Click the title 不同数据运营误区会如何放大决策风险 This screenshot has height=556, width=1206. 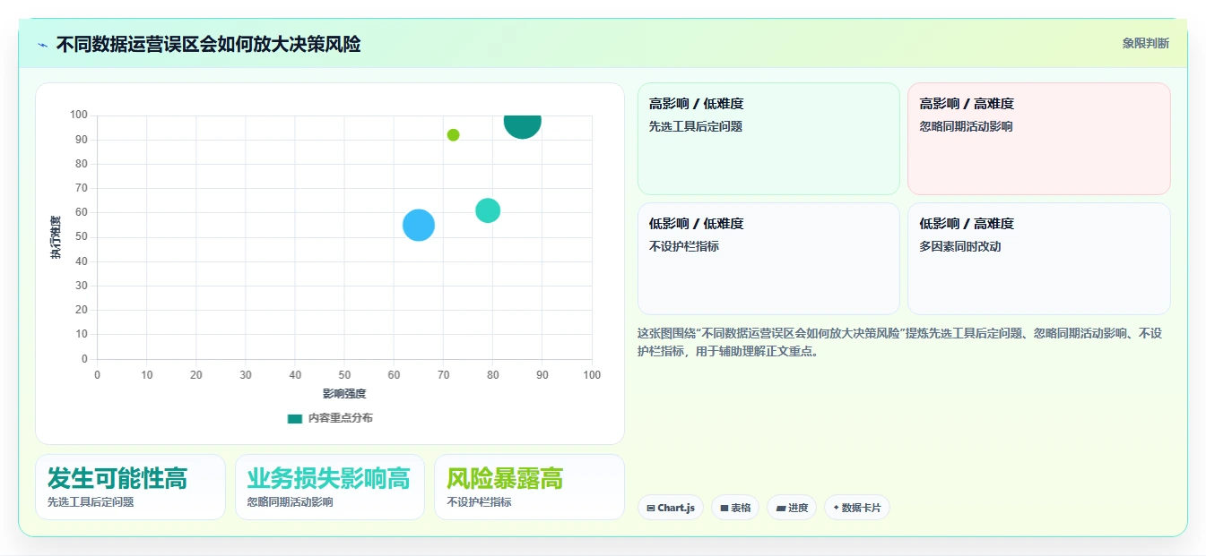(208, 44)
